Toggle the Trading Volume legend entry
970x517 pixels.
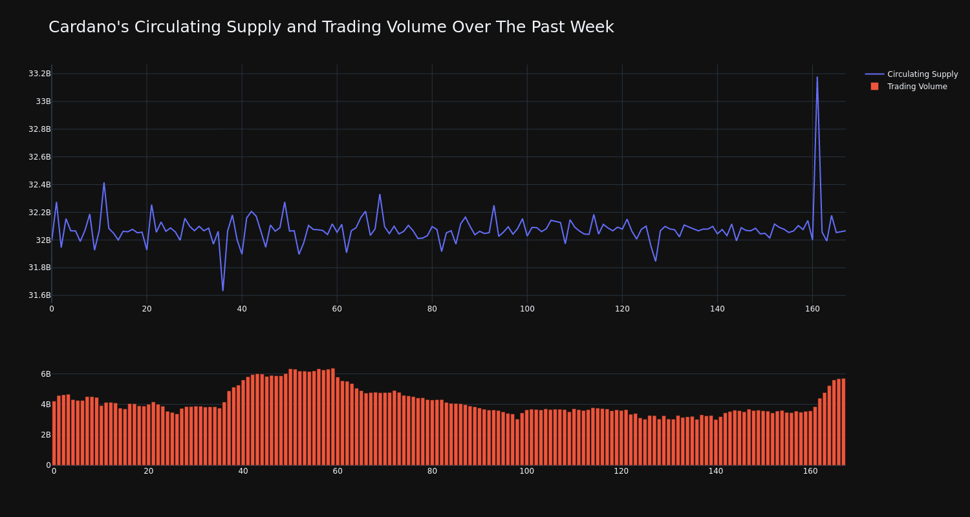point(909,87)
